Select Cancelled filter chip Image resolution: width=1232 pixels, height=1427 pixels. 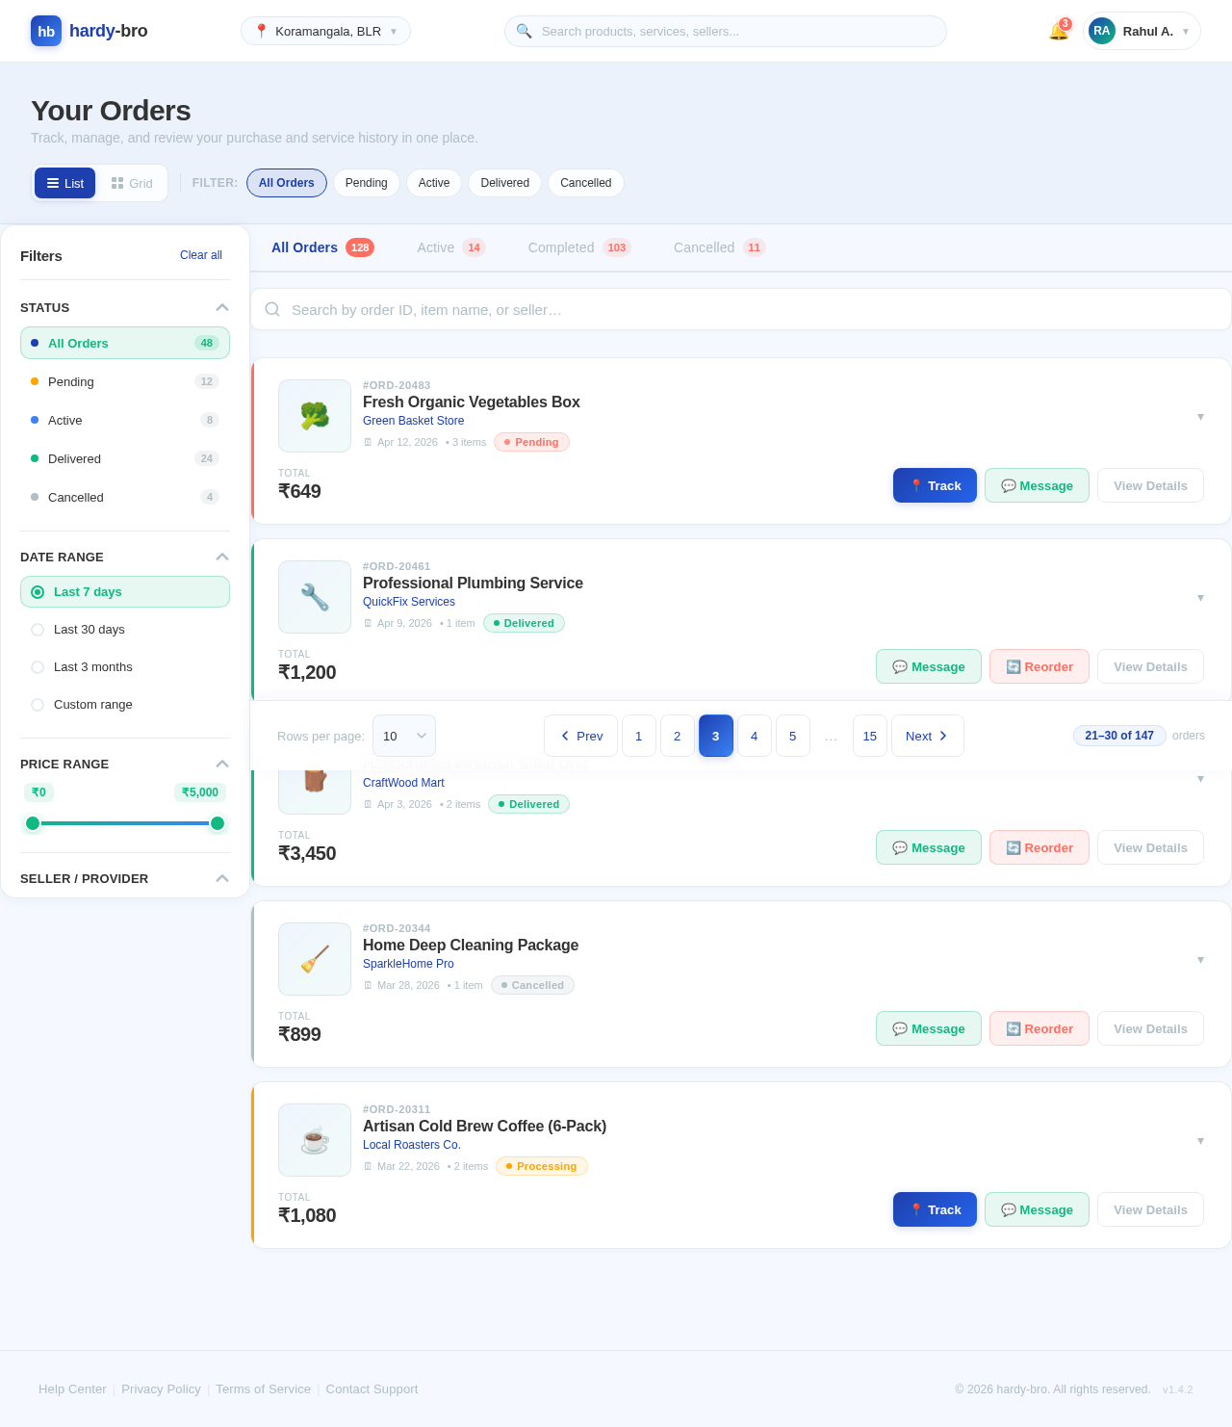(x=586, y=183)
